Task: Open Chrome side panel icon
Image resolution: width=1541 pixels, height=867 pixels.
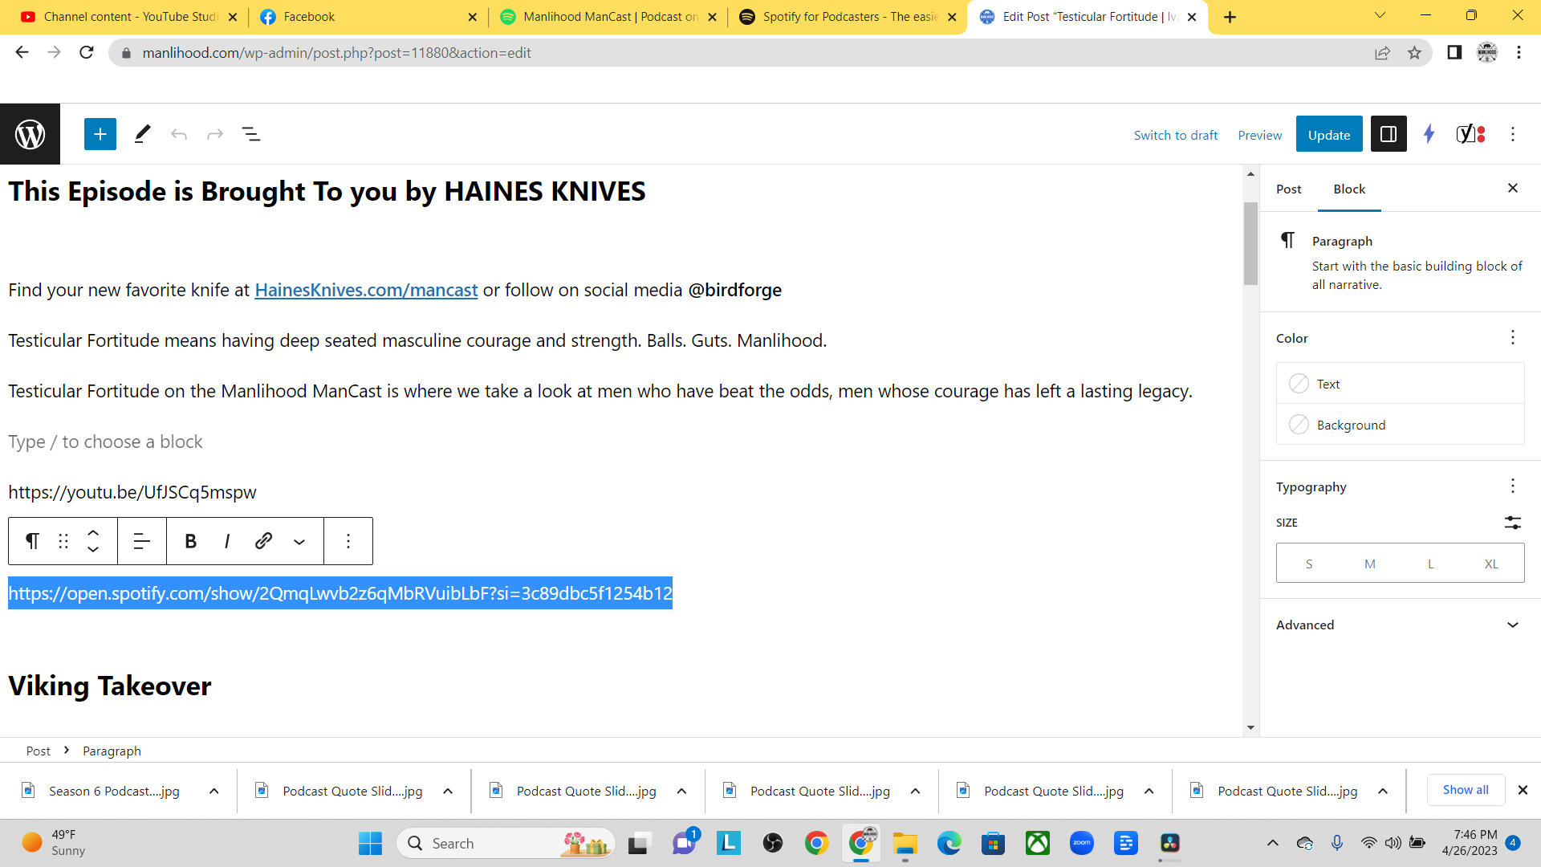Action: pyautogui.click(x=1454, y=52)
